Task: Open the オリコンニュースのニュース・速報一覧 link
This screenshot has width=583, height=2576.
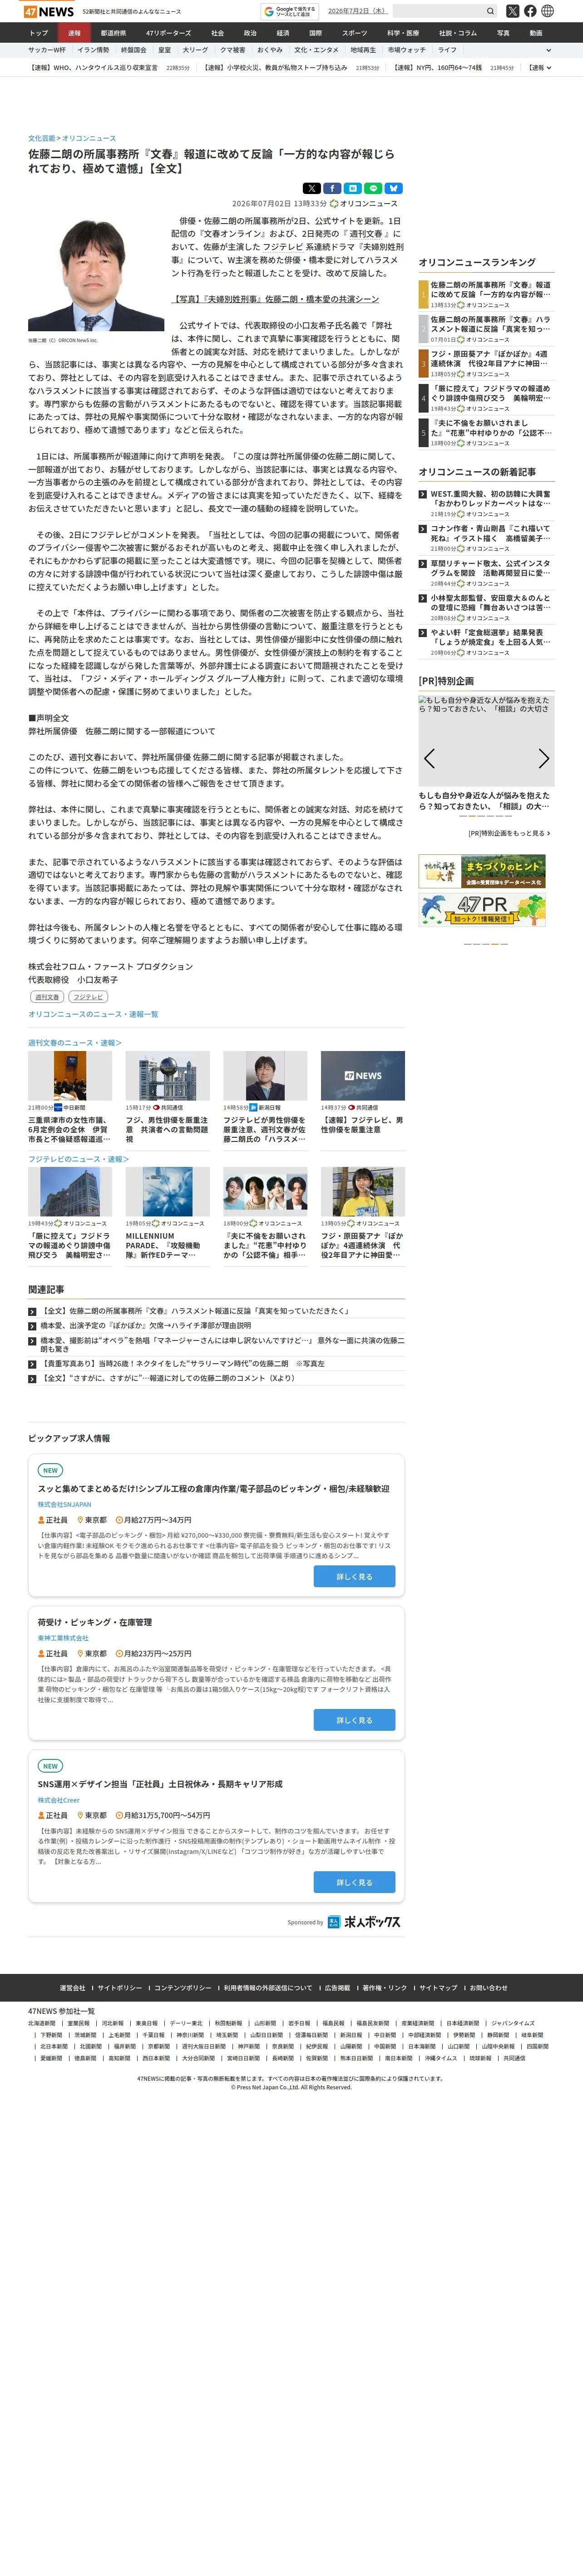Action: click(x=93, y=1014)
